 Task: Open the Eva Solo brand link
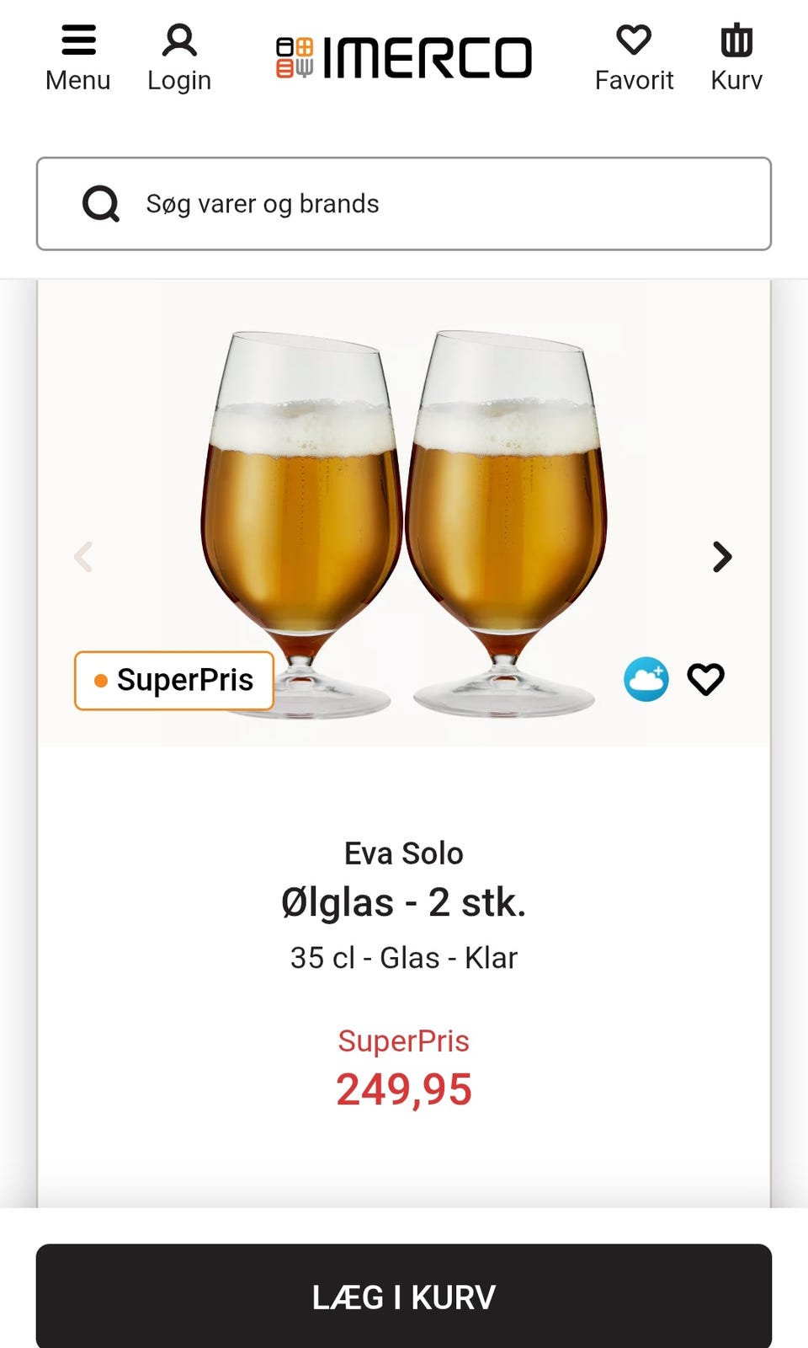click(404, 853)
